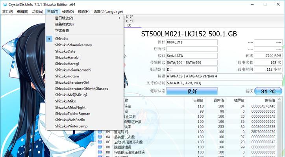Screen dimensions: 285x157
Task: Open the 编辑(E) menu
Action: pos(22,12)
